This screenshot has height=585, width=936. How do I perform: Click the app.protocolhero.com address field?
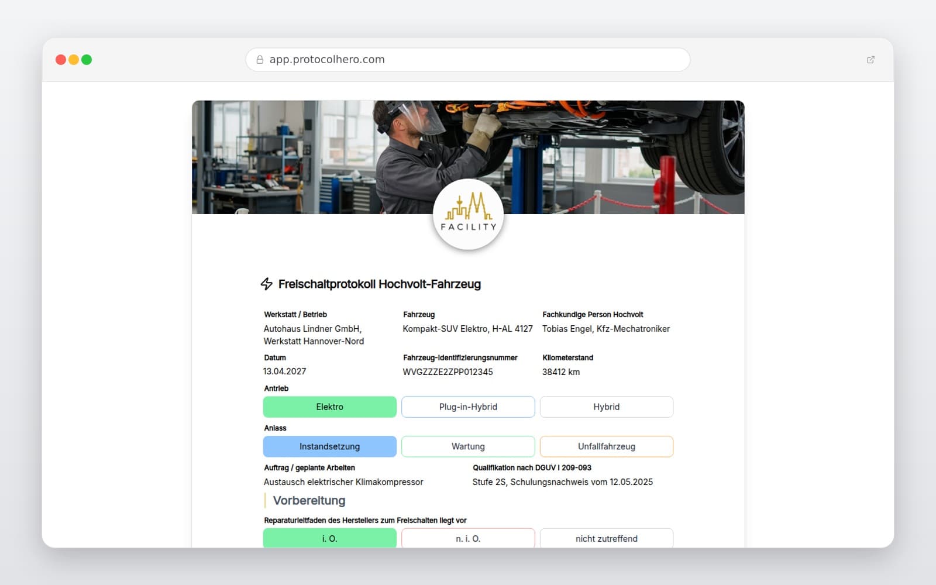(x=468, y=60)
